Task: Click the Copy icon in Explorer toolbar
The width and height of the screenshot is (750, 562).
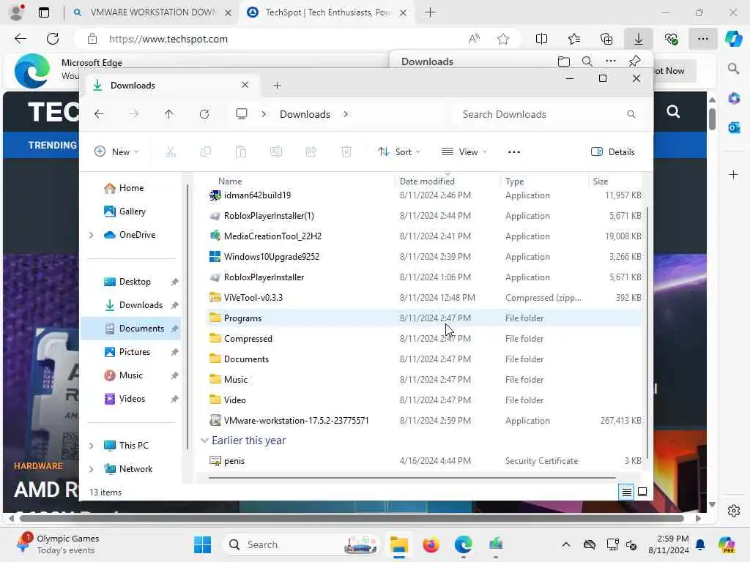Action: [x=206, y=152]
